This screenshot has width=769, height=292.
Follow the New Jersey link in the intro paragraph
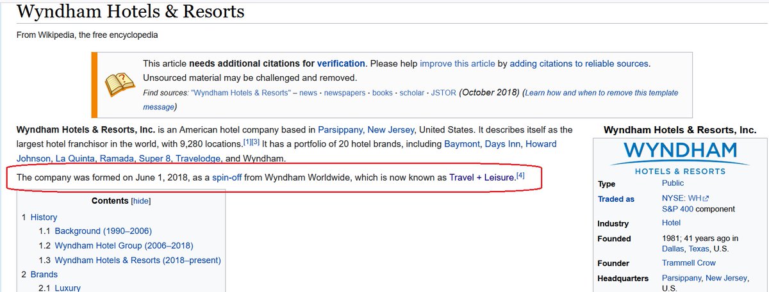coord(391,129)
